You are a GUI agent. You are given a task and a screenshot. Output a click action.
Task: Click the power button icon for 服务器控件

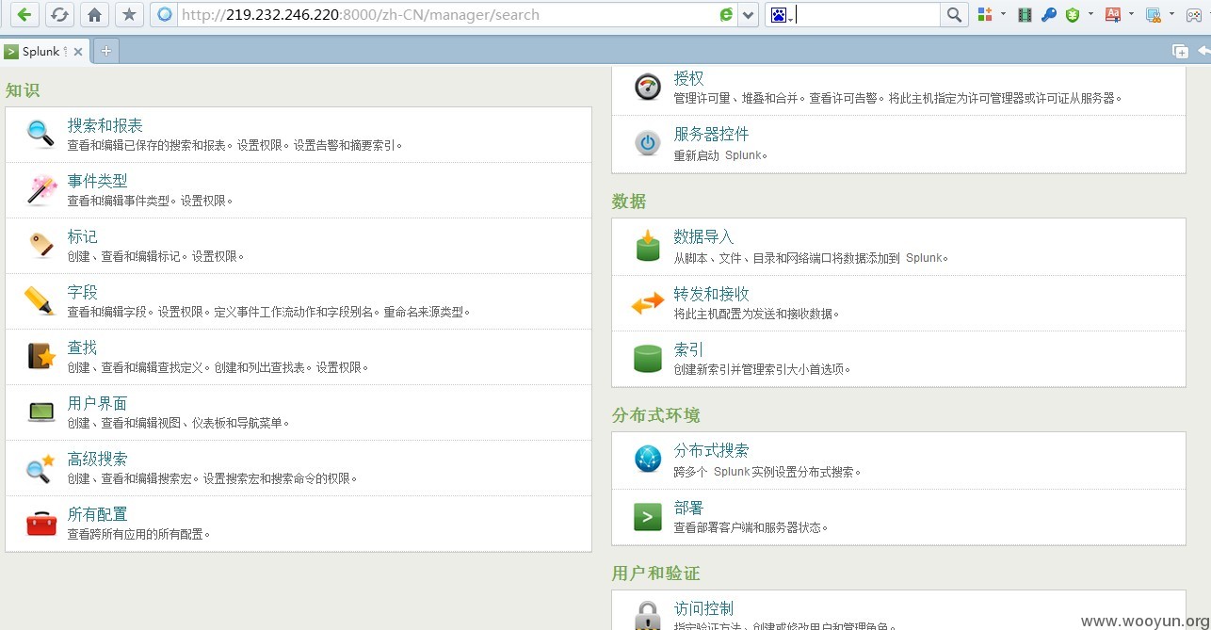pos(648,143)
